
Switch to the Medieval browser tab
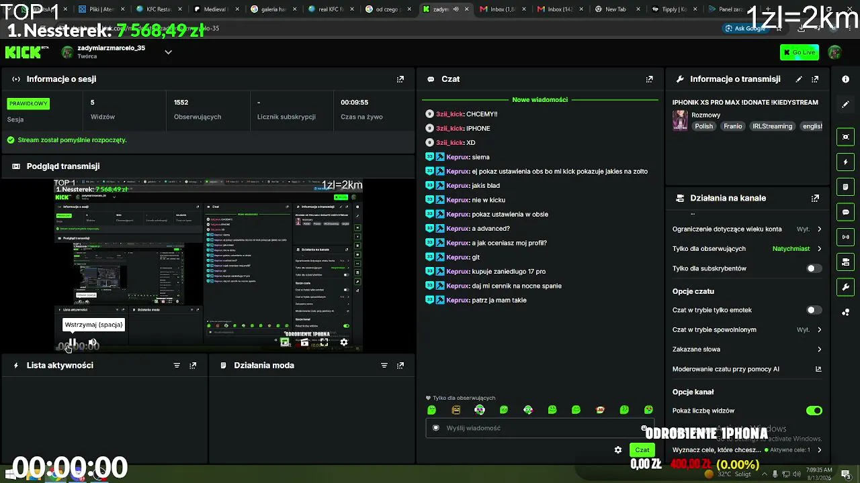click(x=216, y=9)
